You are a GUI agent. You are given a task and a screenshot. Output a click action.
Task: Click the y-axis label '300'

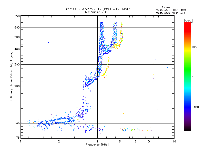click(x=17, y=65)
